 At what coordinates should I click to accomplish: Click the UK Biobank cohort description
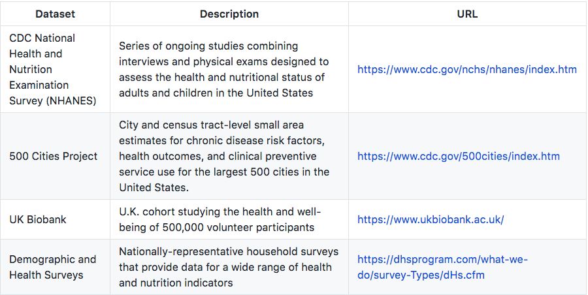point(220,219)
